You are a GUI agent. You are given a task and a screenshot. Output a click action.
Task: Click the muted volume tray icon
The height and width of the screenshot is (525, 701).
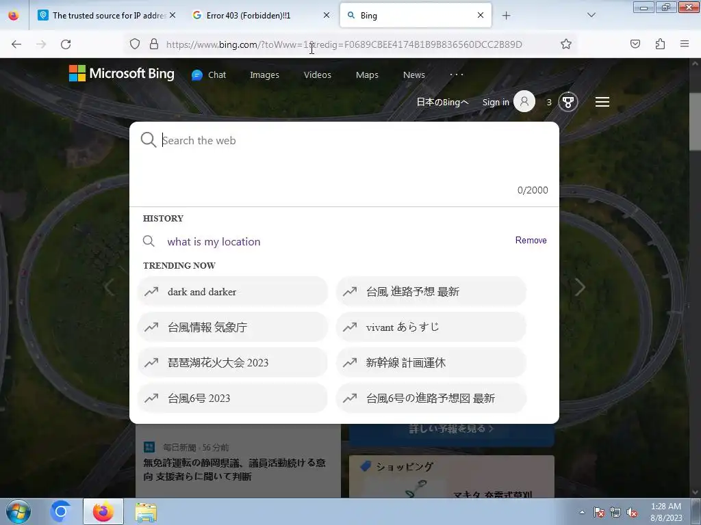coord(632,512)
